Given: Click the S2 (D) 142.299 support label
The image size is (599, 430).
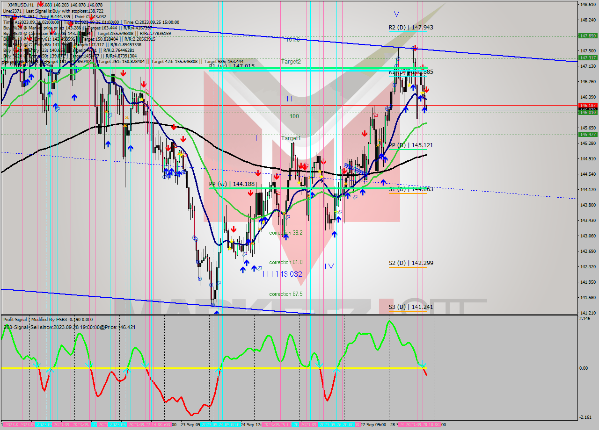Looking at the screenshot, I should [x=411, y=263].
